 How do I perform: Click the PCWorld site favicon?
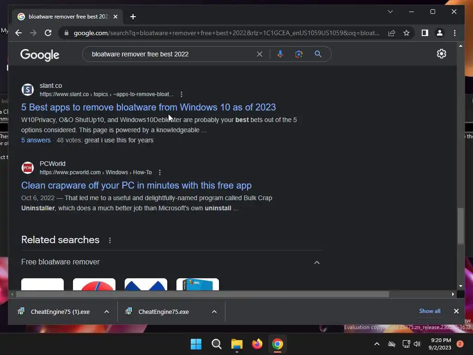point(27,167)
